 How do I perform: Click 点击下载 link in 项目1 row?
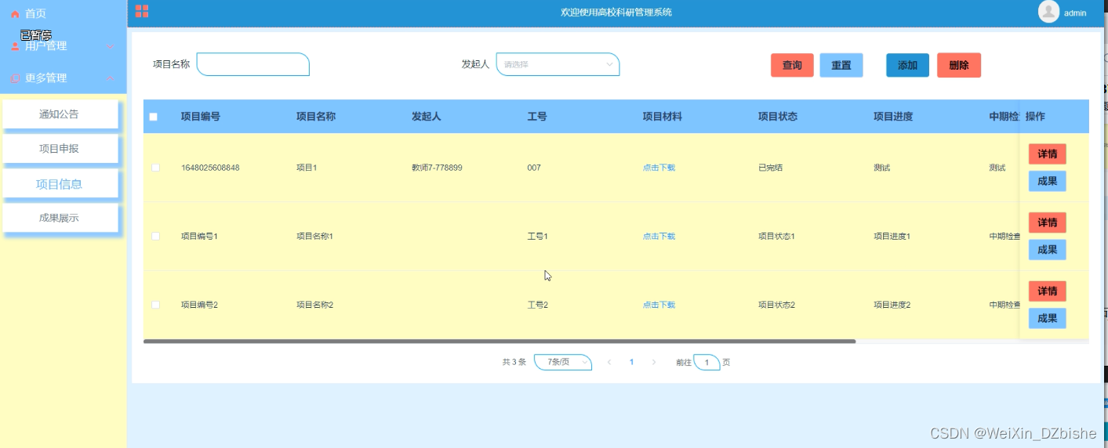click(659, 168)
